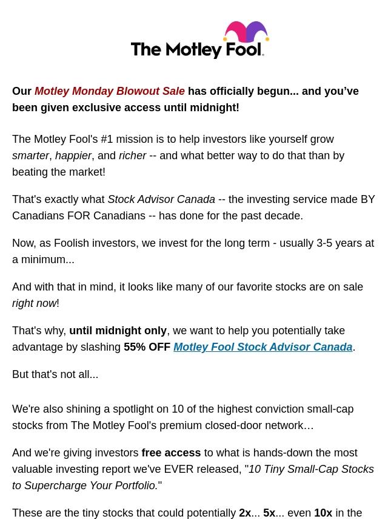The image size is (388, 519).
Task: Click the bold "until midnight only" phrase
Action: click(x=118, y=331)
